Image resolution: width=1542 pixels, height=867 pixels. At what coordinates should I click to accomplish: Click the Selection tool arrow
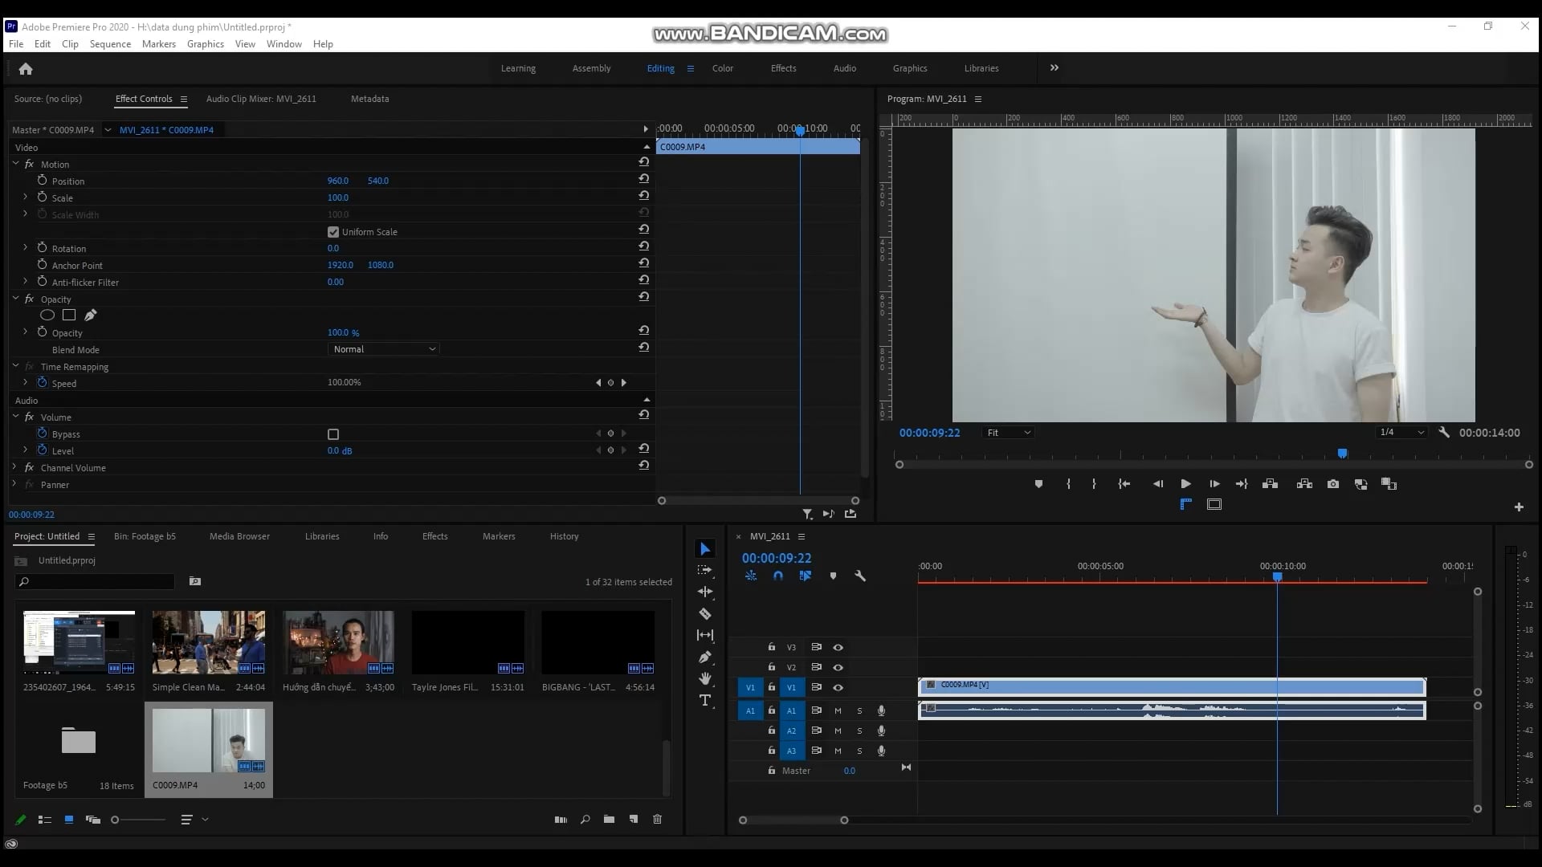[x=705, y=548]
